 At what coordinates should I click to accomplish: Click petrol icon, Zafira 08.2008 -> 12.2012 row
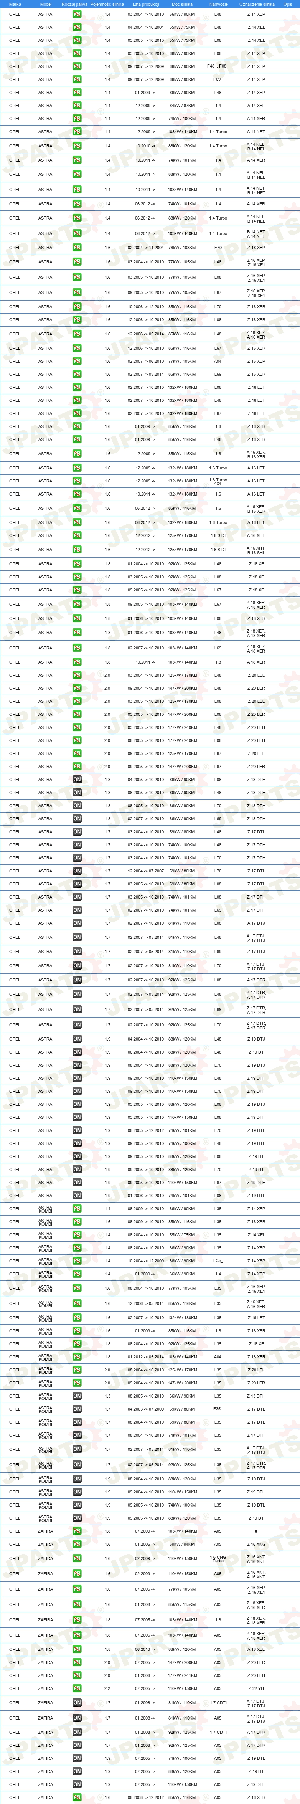77,1798
